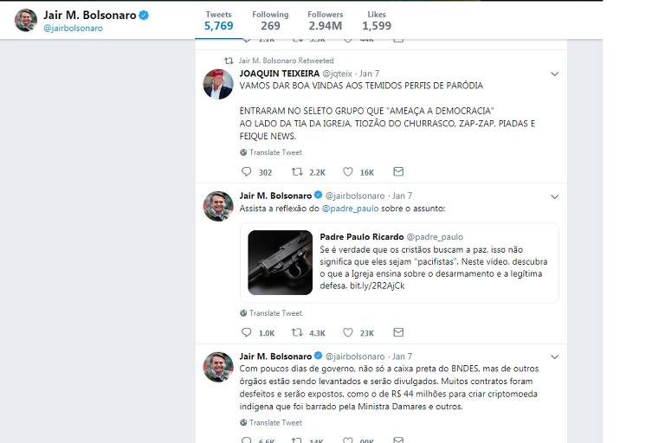Open the pistol thumbnail in quoted tweet
The image size is (665, 443).
(281, 262)
